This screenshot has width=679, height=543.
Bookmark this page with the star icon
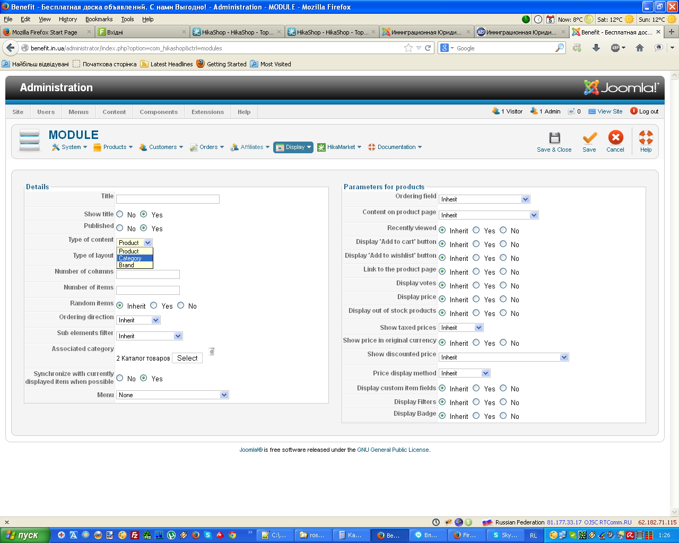tap(408, 48)
